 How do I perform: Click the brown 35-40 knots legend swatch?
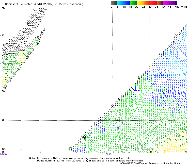[160, 3]
